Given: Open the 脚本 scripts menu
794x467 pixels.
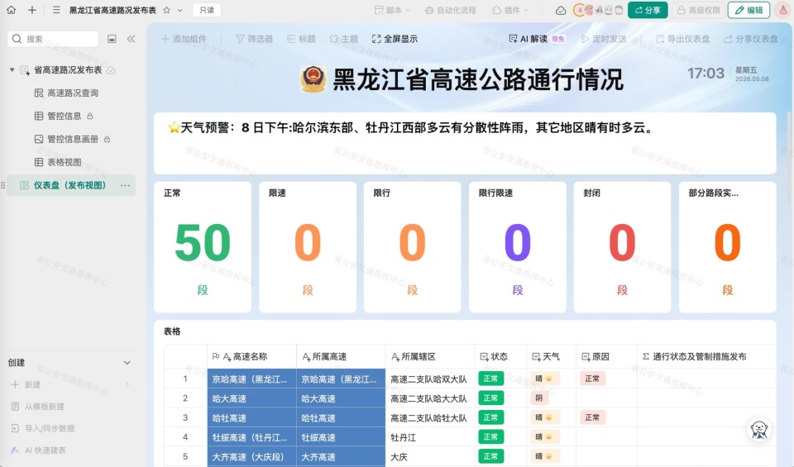Looking at the screenshot, I should [393, 10].
